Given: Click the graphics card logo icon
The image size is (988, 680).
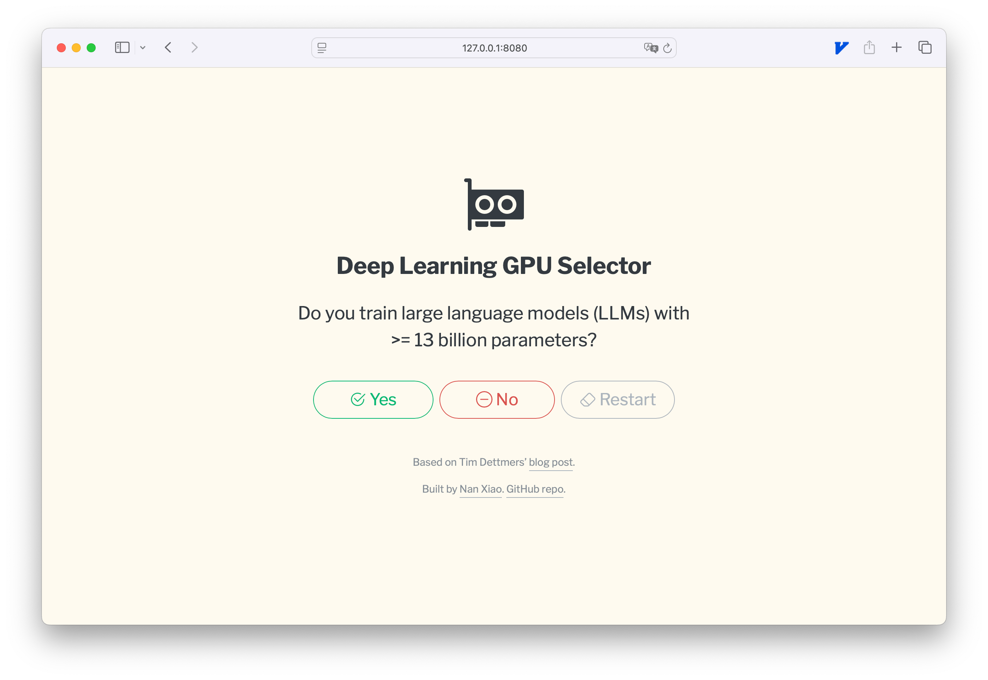Looking at the screenshot, I should pos(494,205).
